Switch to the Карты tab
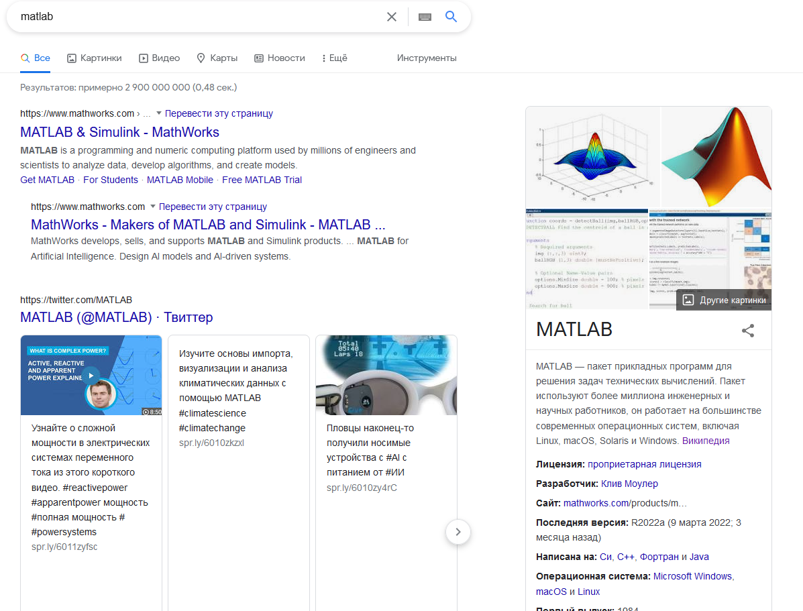Image resolution: width=803 pixels, height=611 pixels. pos(217,58)
